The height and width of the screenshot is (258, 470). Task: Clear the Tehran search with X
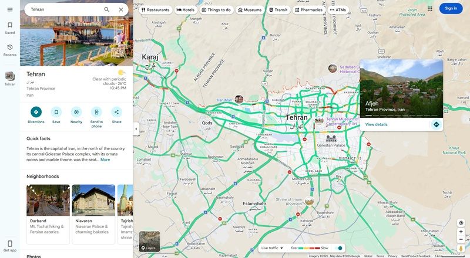121,9
